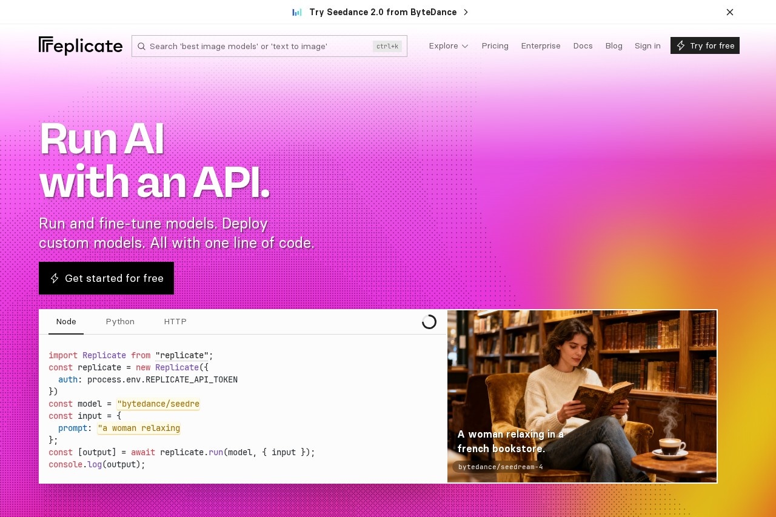Image resolution: width=776 pixels, height=517 pixels.
Task: Click the Replicate logo
Action: click(81, 46)
